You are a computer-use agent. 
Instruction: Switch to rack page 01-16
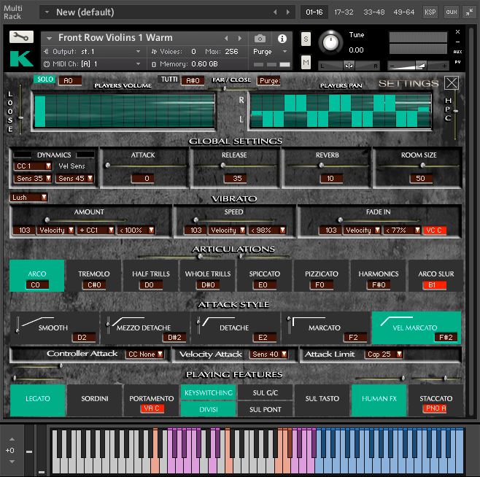tap(314, 12)
